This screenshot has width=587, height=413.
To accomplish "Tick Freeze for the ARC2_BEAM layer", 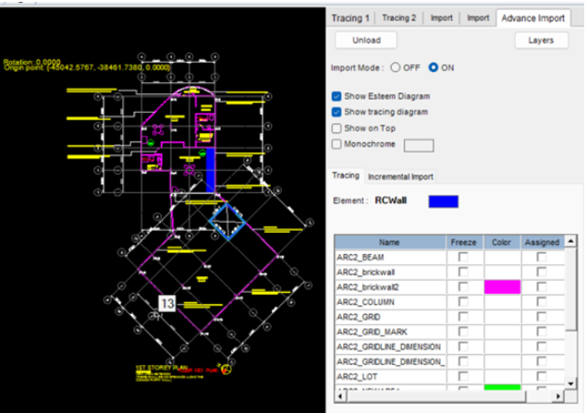I will (x=463, y=257).
